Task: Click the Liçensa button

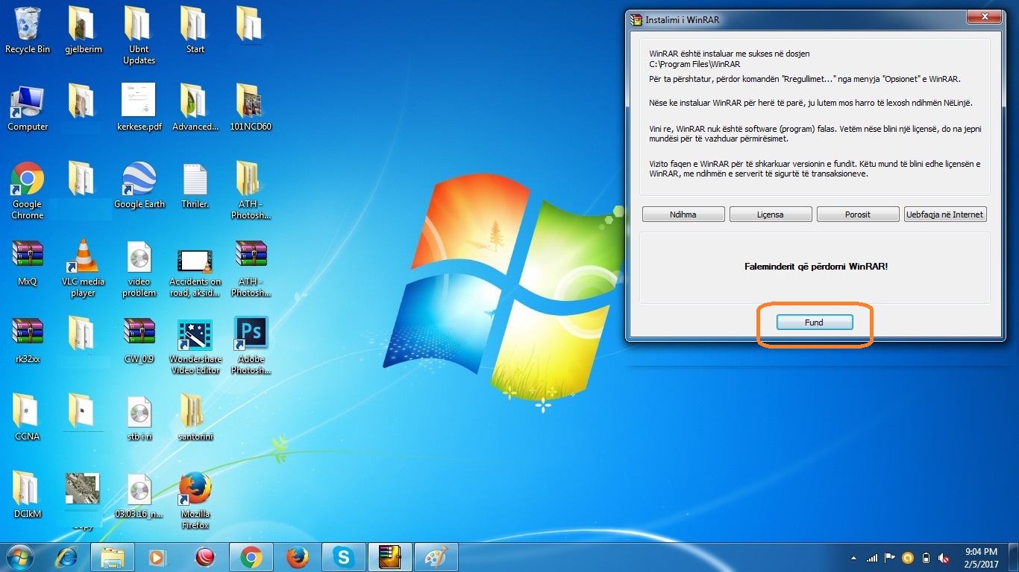Action: point(771,214)
